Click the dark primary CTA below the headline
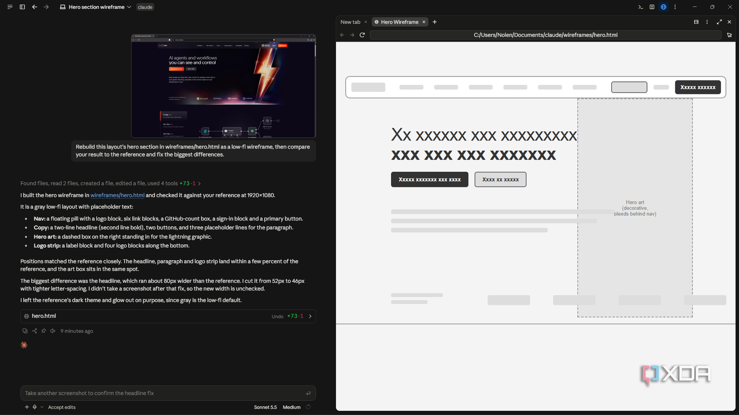739x415 pixels. (430, 179)
